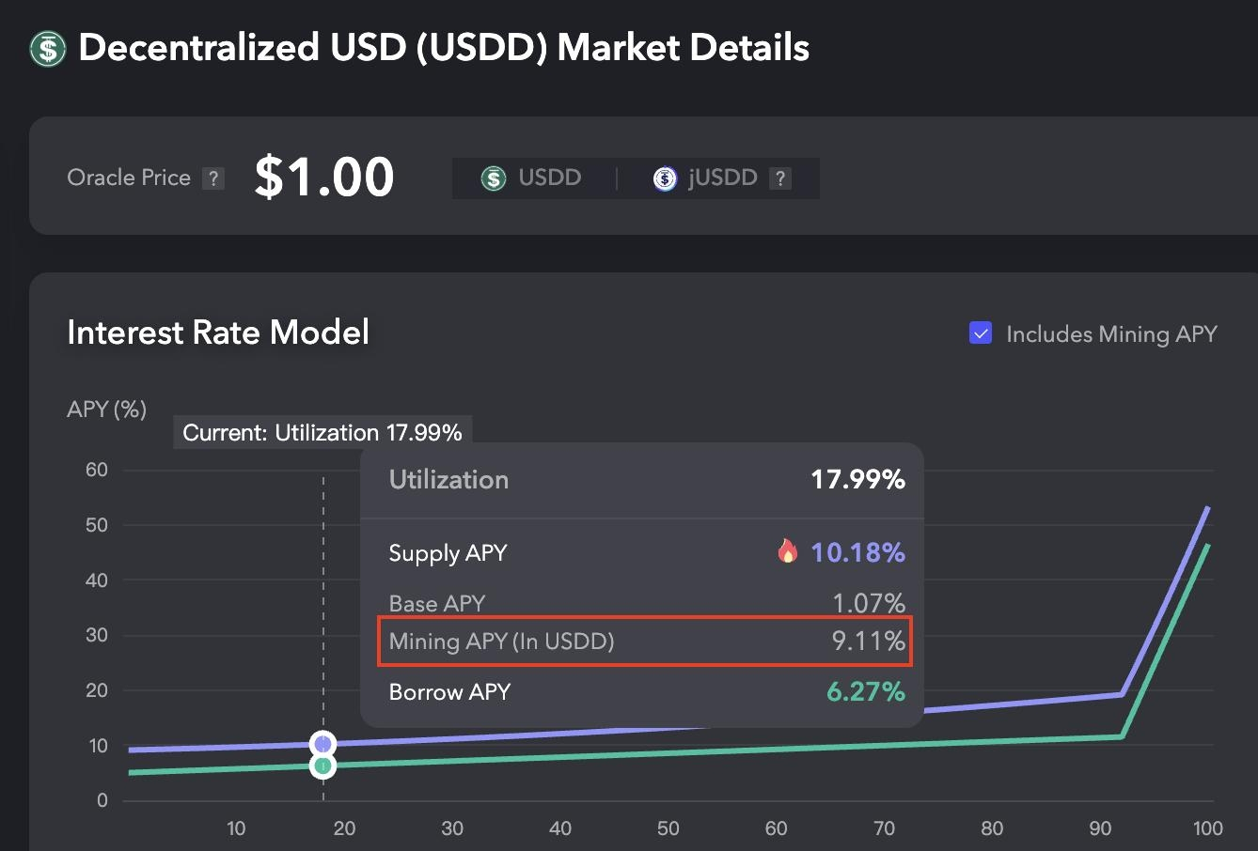
Task: Select the USDD token label
Action: tap(549, 178)
